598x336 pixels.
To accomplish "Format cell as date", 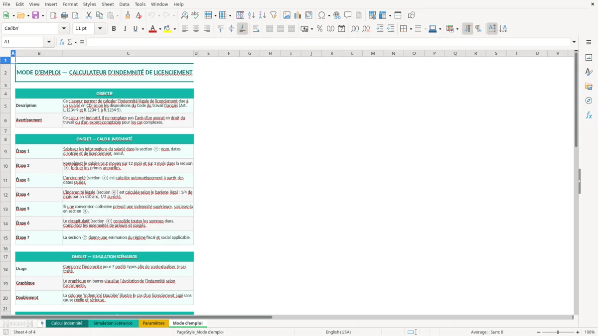I will tap(341, 29).
